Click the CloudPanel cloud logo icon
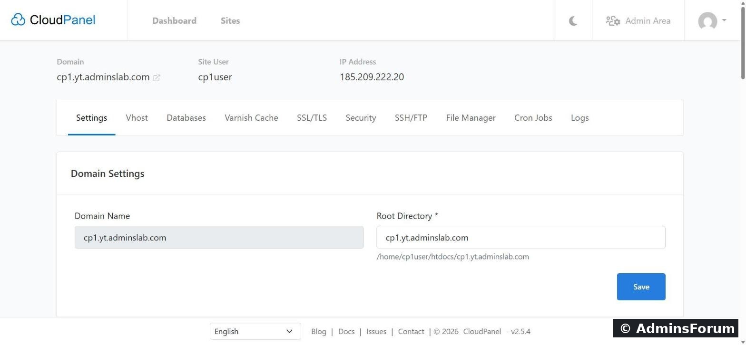Screen dimensions: 746x345 18,20
